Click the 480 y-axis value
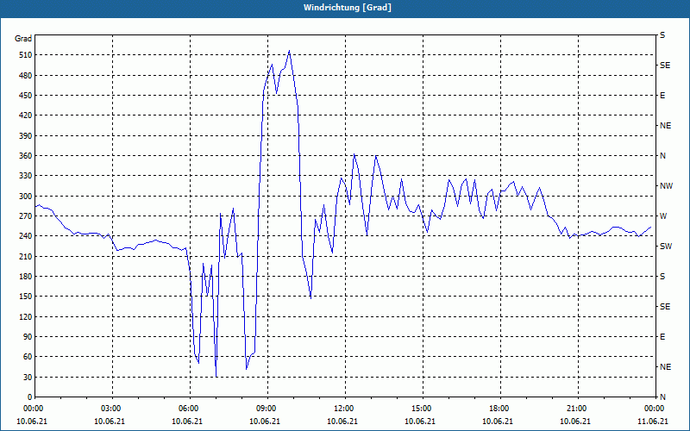This screenshot has height=431, width=690. tap(25, 76)
